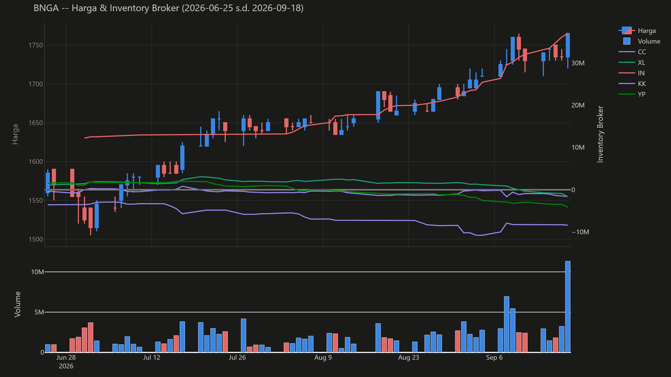Click the '2026' year label on the date axis

point(66,366)
